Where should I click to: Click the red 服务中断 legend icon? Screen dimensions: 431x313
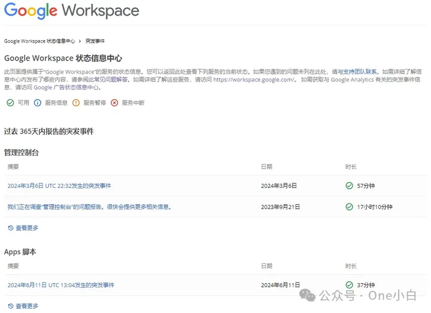tap(114, 103)
